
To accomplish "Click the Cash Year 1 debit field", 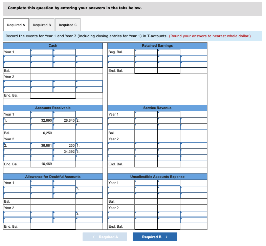I will (x=42, y=52).
